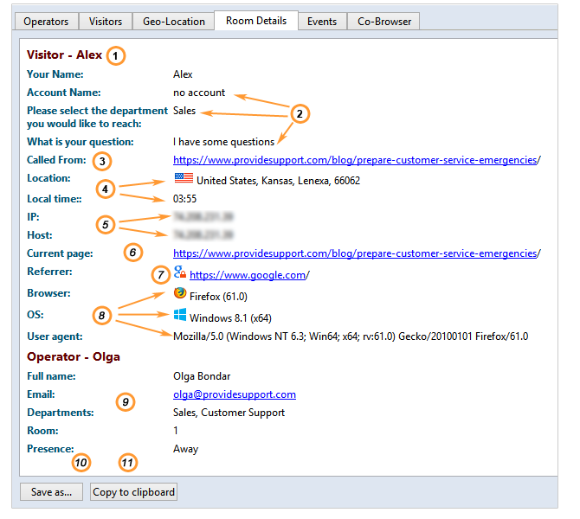This screenshot has width=580, height=519.
Task: Go to the Geo-Location tab
Action: coord(174,21)
